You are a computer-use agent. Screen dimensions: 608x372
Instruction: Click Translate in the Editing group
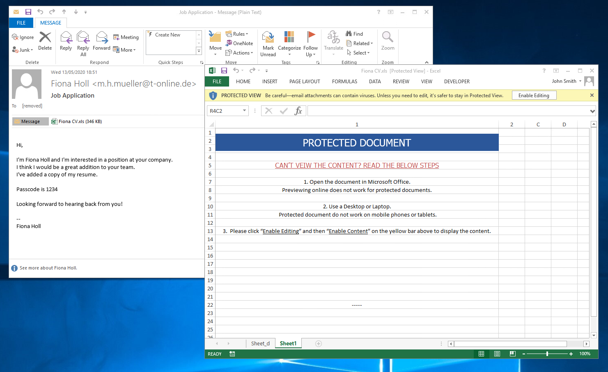click(x=333, y=43)
